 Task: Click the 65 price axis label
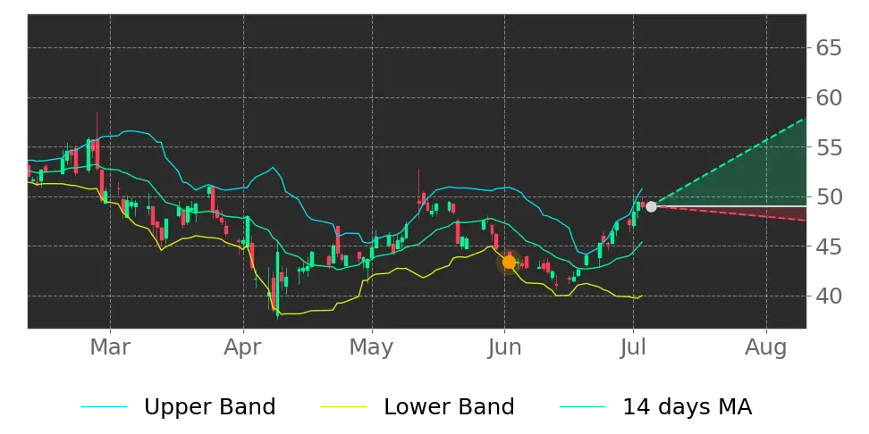coord(829,48)
